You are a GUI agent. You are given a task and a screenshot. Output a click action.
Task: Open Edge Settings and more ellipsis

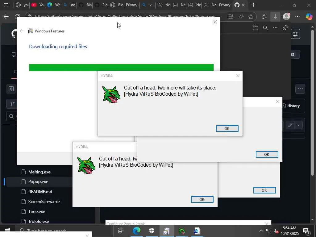[x=297, y=17]
